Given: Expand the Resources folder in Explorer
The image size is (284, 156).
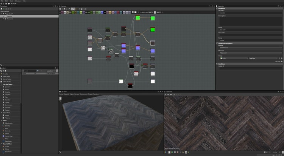Looking at the screenshot, I should 3,19.
